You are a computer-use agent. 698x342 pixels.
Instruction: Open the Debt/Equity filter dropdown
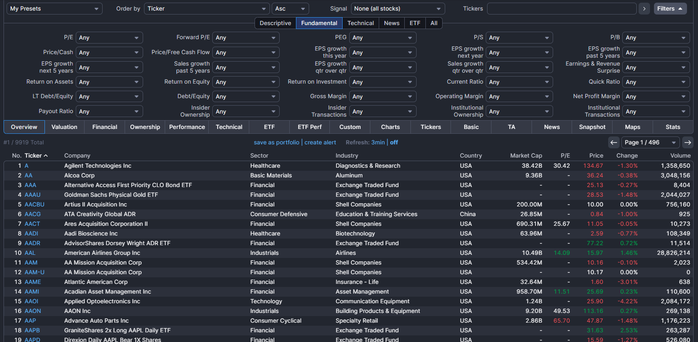[246, 97]
